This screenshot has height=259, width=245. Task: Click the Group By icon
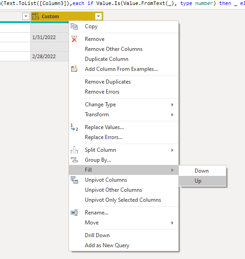pos(74,160)
